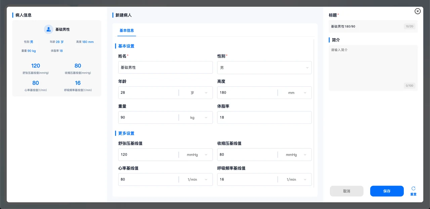Click the 年龄 value field
Viewport: 430px width, 209px height.
pyautogui.click(x=148, y=93)
